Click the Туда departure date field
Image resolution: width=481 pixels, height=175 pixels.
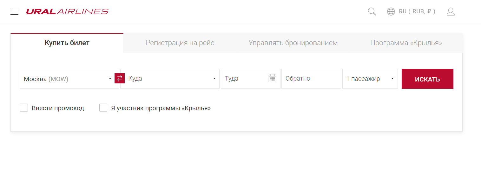coord(250,79)
